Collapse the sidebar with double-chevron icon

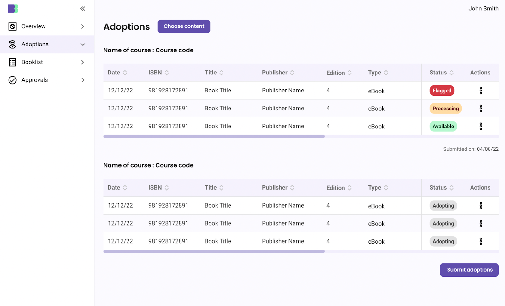click(x=83, y=9)
